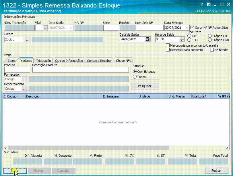Open the Data Saída date dropdown

point(71,28)
